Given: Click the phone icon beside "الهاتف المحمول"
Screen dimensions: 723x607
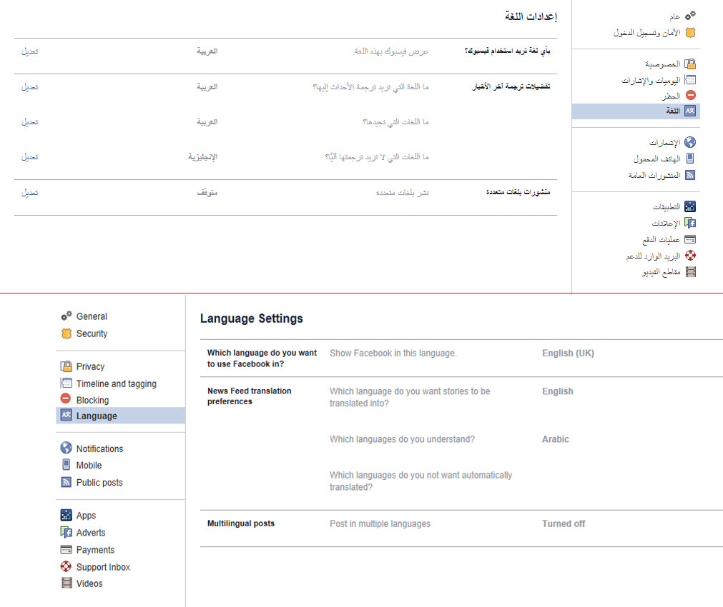Looking at the screenshot, I should 690,159.
